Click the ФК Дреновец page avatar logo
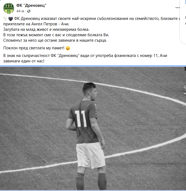The height and width of the screenshot is (191, 186). point(9,8)
